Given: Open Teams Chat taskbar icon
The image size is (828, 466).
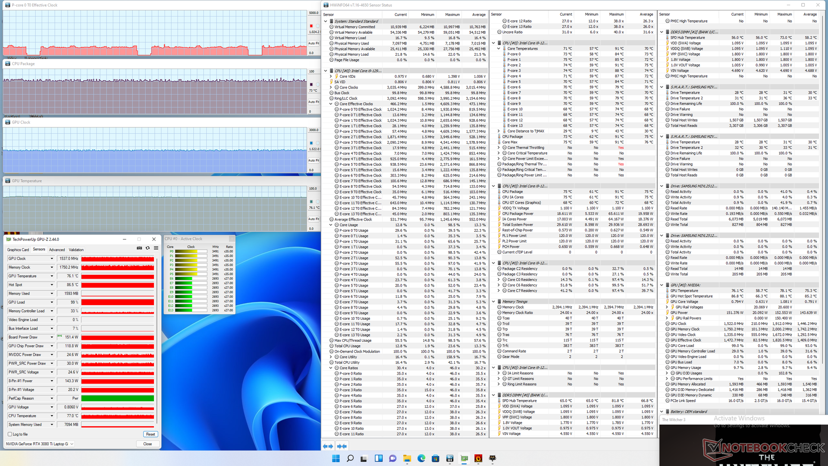Looking at the screenshot, I should pos(393,458).
